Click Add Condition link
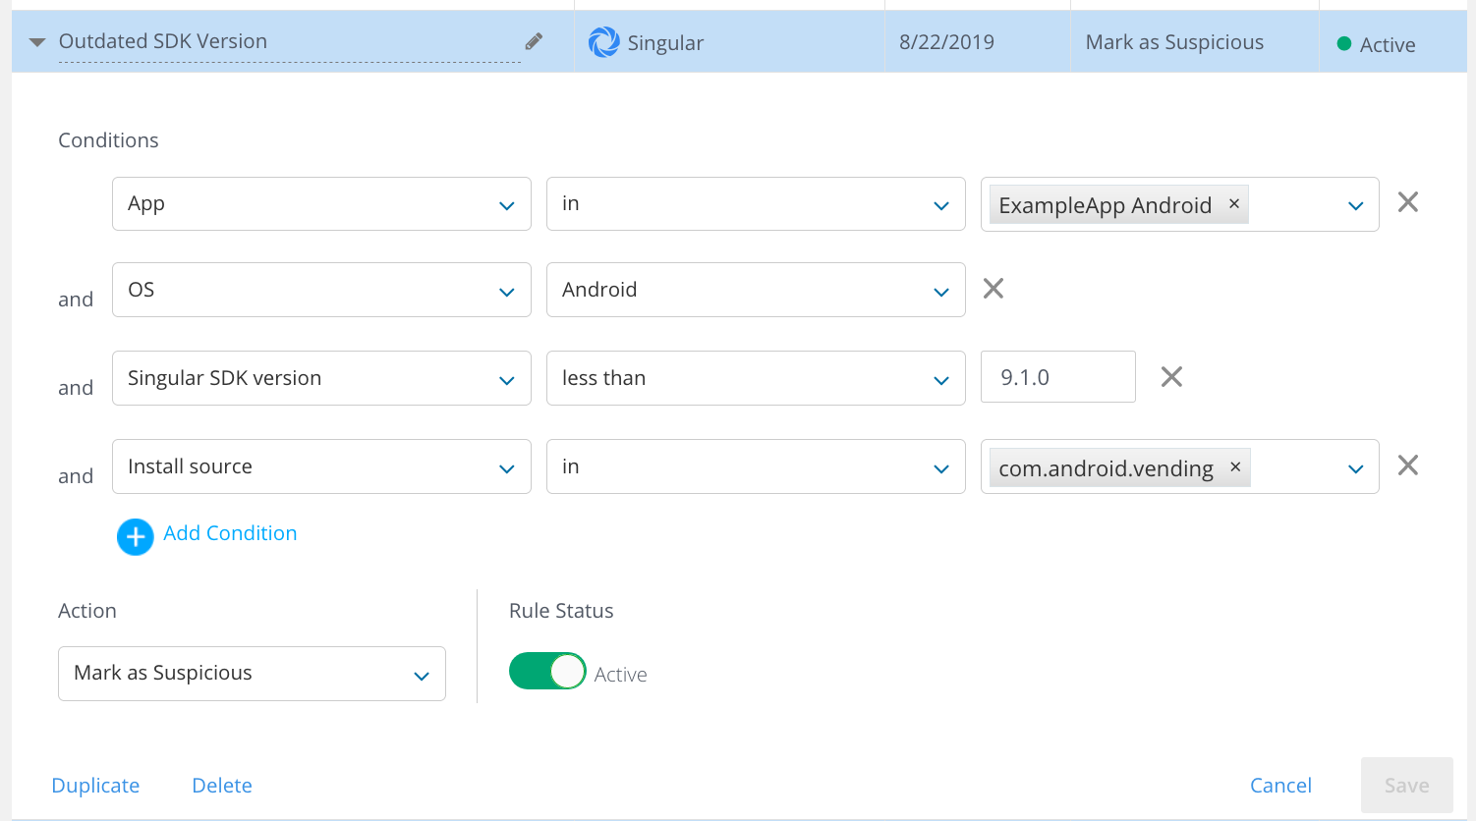This screenshot has height=821, width=1476. [x=230, y=533]
